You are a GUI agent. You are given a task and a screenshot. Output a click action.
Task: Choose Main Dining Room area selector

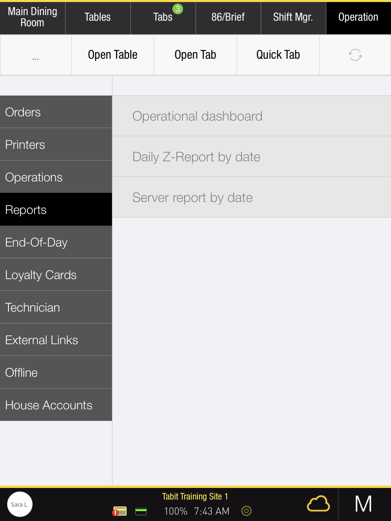tap(33, 17)
